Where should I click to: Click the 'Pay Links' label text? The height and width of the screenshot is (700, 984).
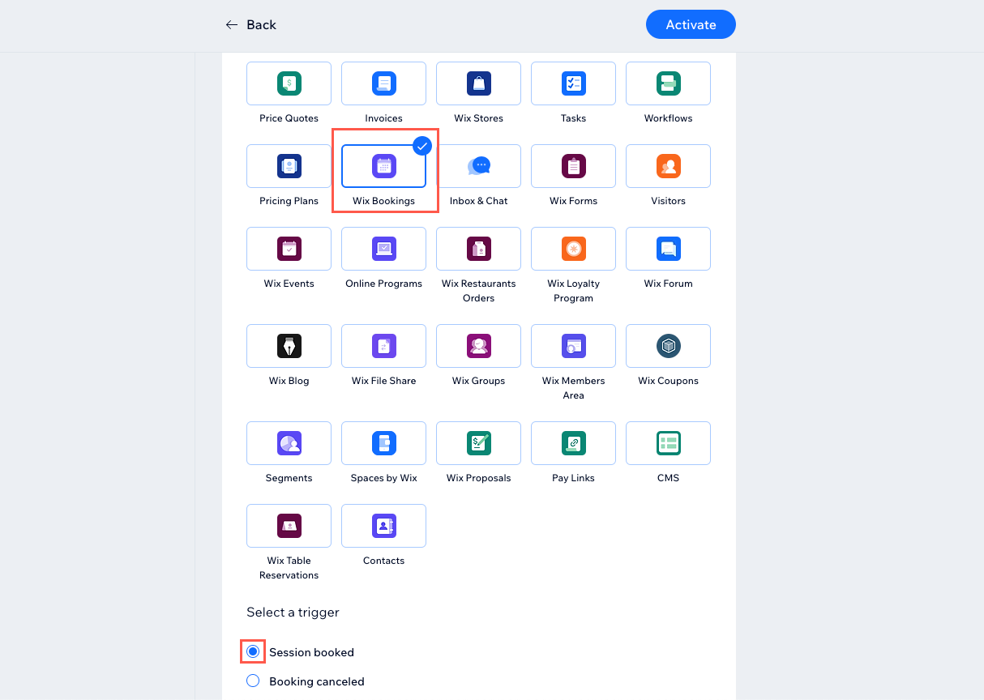point(573,478)
